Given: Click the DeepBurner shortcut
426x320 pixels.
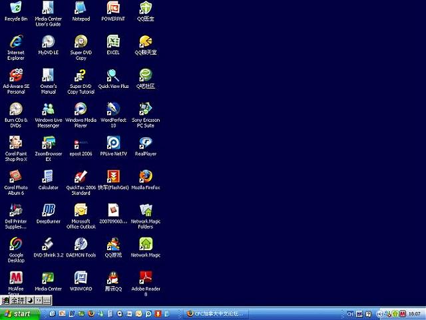Looking at the screenshot, I should pyautogui.click(x=49, y=210).
